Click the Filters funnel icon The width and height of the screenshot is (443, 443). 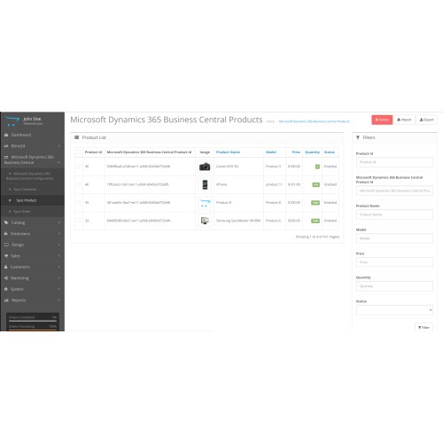point(358,137)
